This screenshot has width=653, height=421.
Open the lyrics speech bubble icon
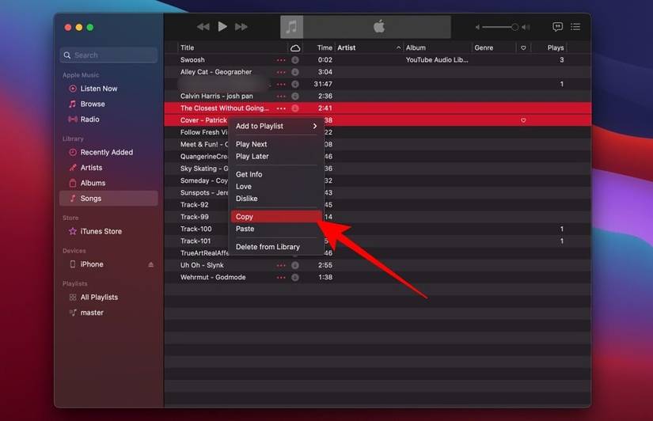click(x=557, y=27)
